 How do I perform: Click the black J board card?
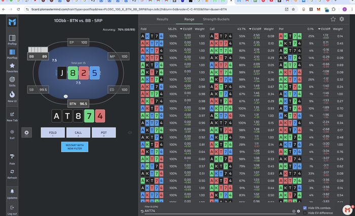(x=62, y=73)
